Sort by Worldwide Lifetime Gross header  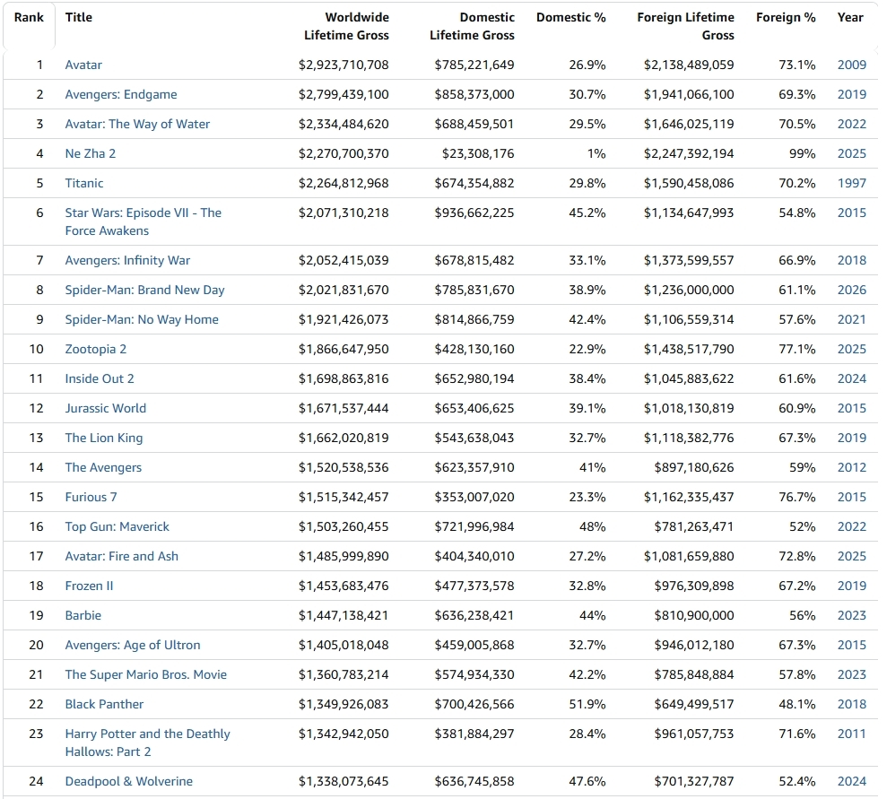[x=346, y=26]
